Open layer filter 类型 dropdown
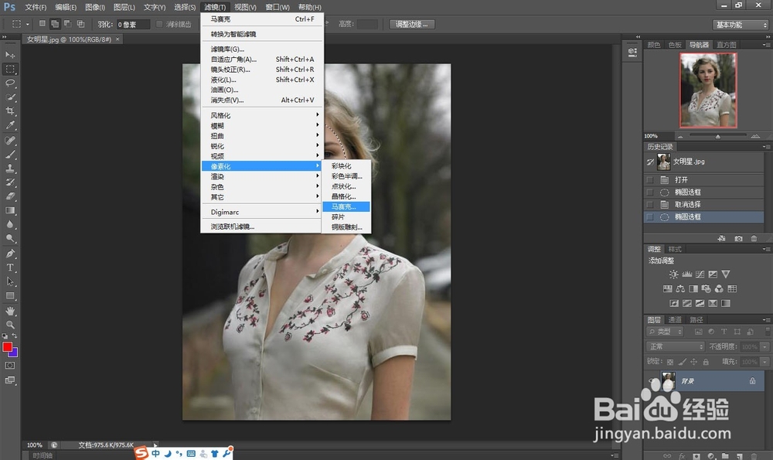This screenshot has width=773, height=460. click(x=665, y=332)
